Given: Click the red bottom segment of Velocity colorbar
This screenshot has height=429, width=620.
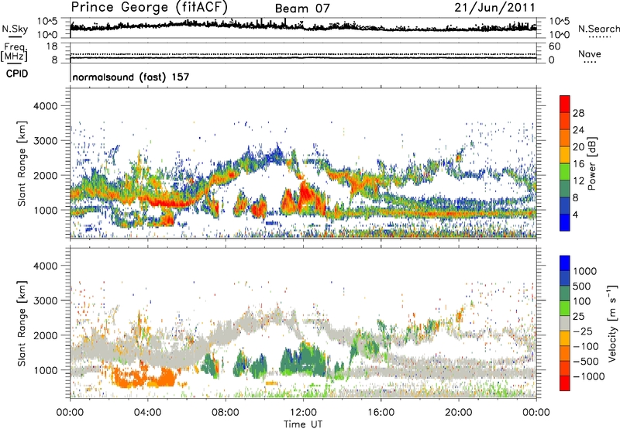Looking at the screenshot, I should tap(565, 383).
